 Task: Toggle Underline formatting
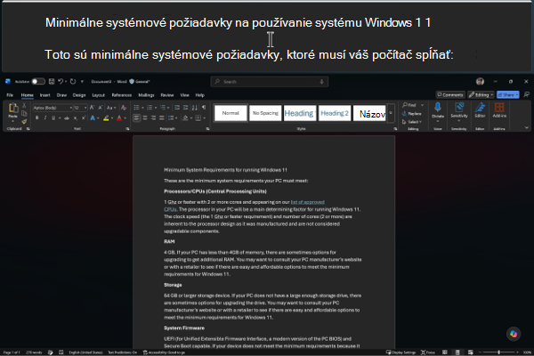[53, 118]
